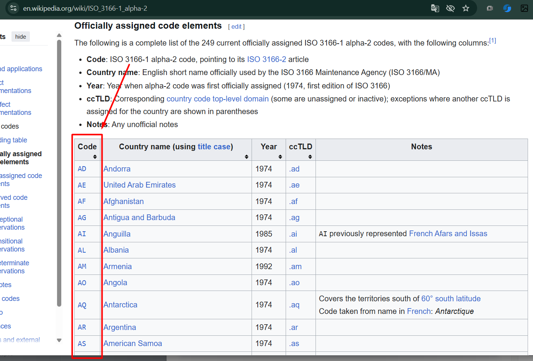Sort table by the ccTLD column
Viewport: 533px width, 361px height.
[310, 157]
